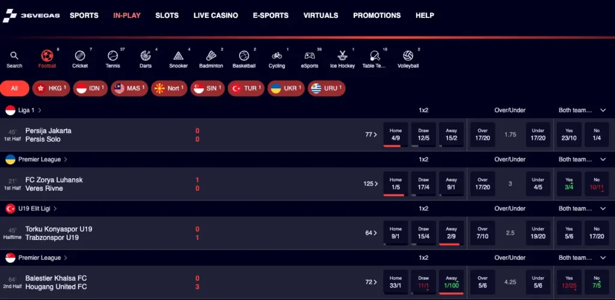Bet Over 17/20 in Zorya Luhansk match

(482, 184)
